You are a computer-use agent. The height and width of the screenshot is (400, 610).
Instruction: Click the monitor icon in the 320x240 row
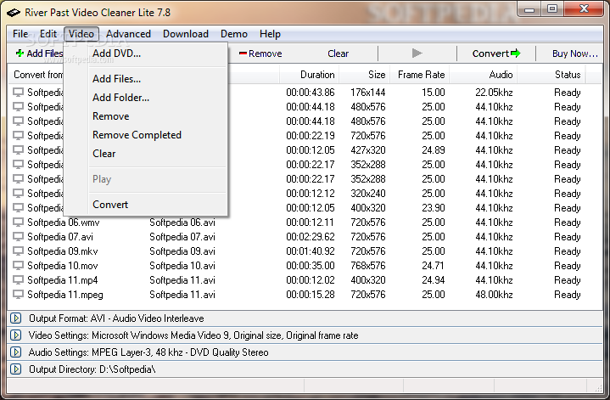click(18, 193)
